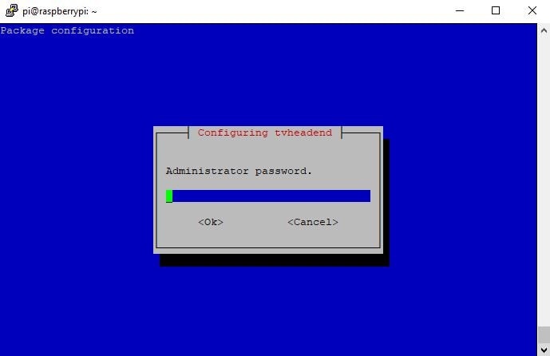Click the gray dialog area below the buttons
Viewport: 550px width, 356px height.
click(268, 237)
